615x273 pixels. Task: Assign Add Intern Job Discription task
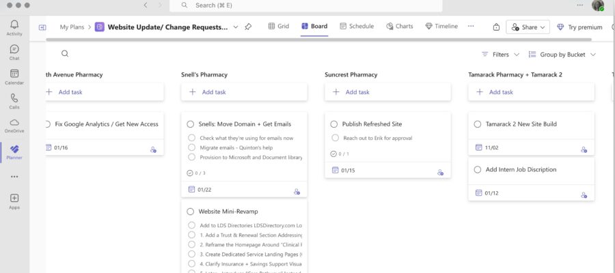pyautogui.click(x=584, y=195)
